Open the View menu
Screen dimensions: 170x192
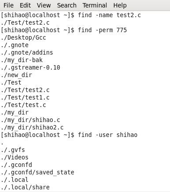[44, 5]
